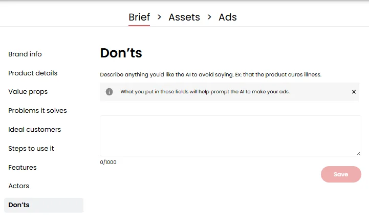369x222 pixels.
Task: Click the info icon in the notice banner
Action: coord(109,92)
